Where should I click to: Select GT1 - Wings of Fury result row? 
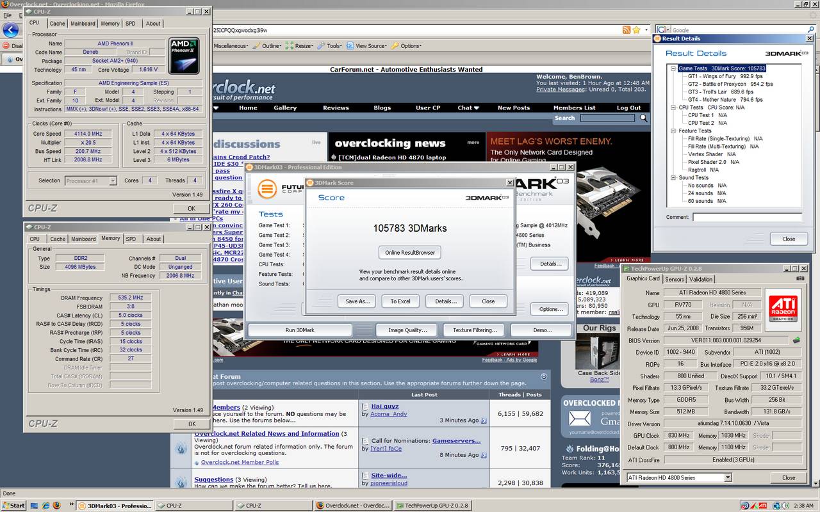(726, 76)
